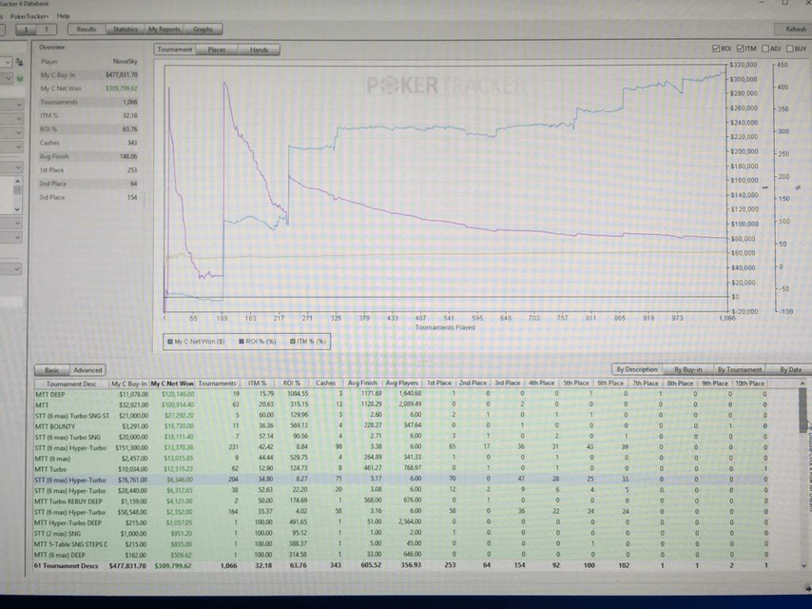Switch to the Results tab

coord(87,29)
